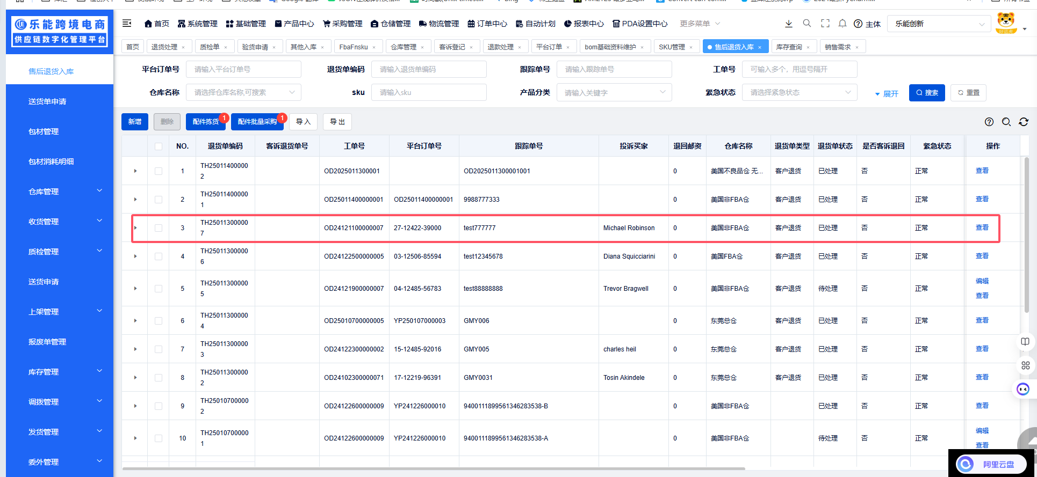Expand row 3 detail arrow
Image resolution: width=1037 pixels, height=477 pixels.
135,228
